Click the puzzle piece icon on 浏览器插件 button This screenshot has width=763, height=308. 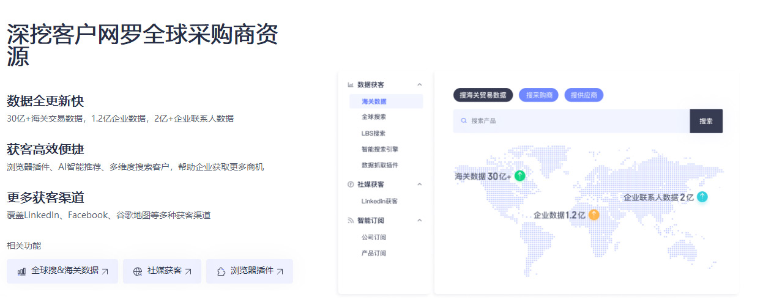click(221, 271)
